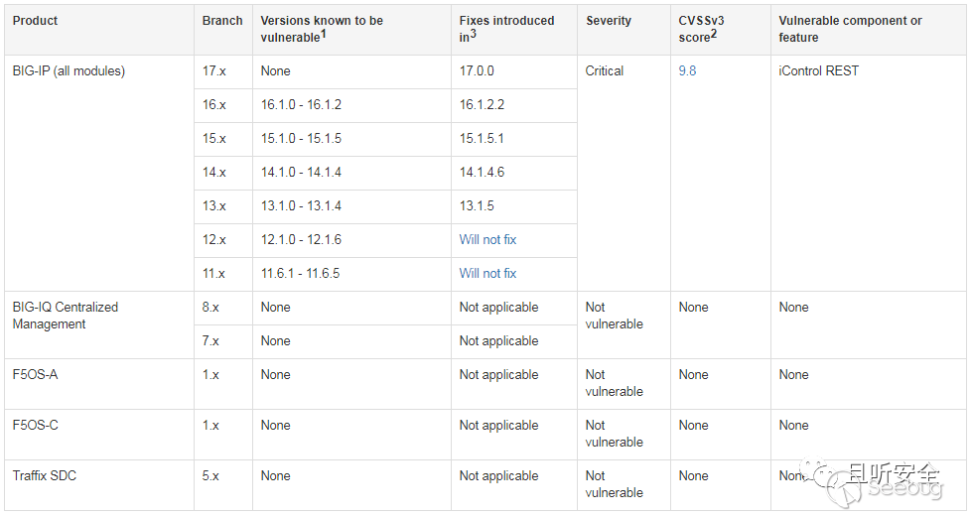
Task: Select the Critical severity cell
Action: pos(605,71)
